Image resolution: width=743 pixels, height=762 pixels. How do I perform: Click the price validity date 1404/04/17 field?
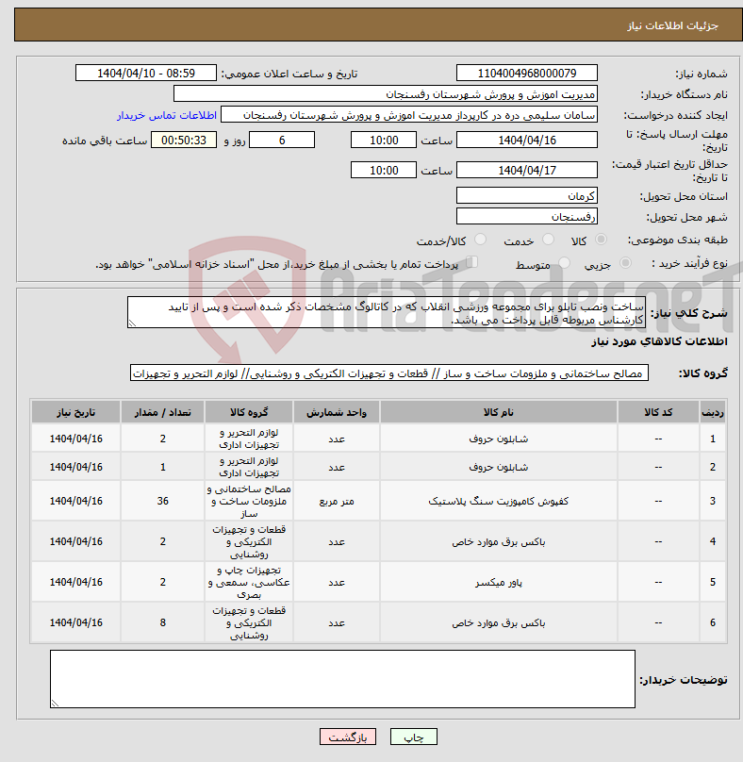click(x=527, y=170)
